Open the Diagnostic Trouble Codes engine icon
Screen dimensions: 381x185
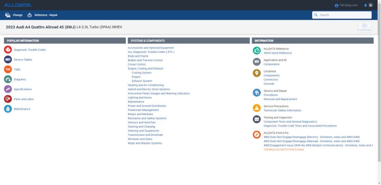[x=8, y=50]
